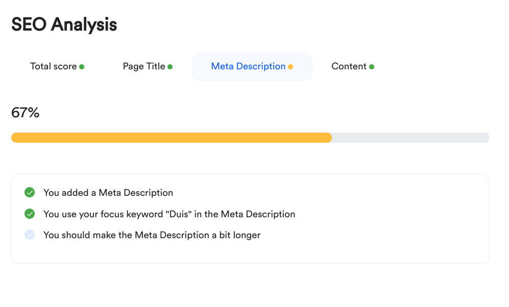The height and width of the screenshot is (307, 509).
Task: Click the green check for added Meta Description
Action: pyautogui.click(x=30, y=192)
